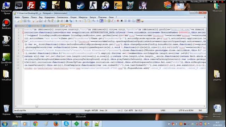Screen dimensions: 226x127
Task: Open the Кодировки menu
Action: [49, 17]
